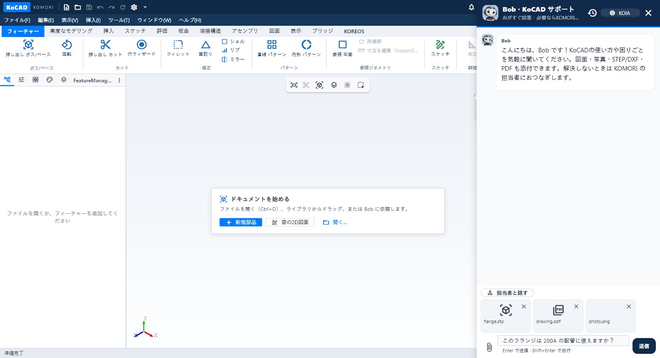
Task: Select the フィレット tool
Action: tap(178, 48)
